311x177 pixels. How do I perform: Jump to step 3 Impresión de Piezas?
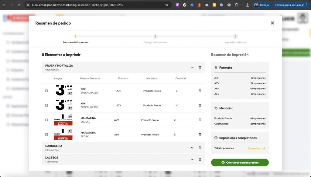click(x=235, y=36)
